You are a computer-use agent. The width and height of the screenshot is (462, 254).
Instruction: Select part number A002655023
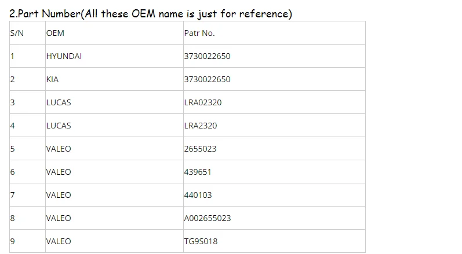pos(208,218)
